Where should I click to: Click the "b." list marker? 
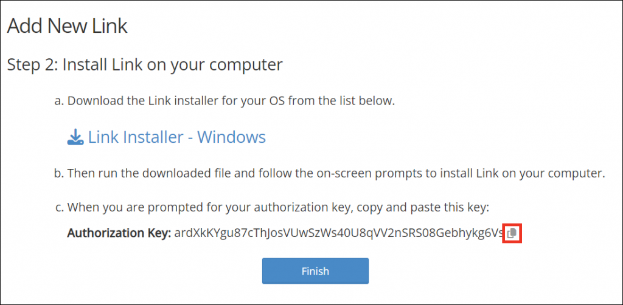click(x=59, y=173)
